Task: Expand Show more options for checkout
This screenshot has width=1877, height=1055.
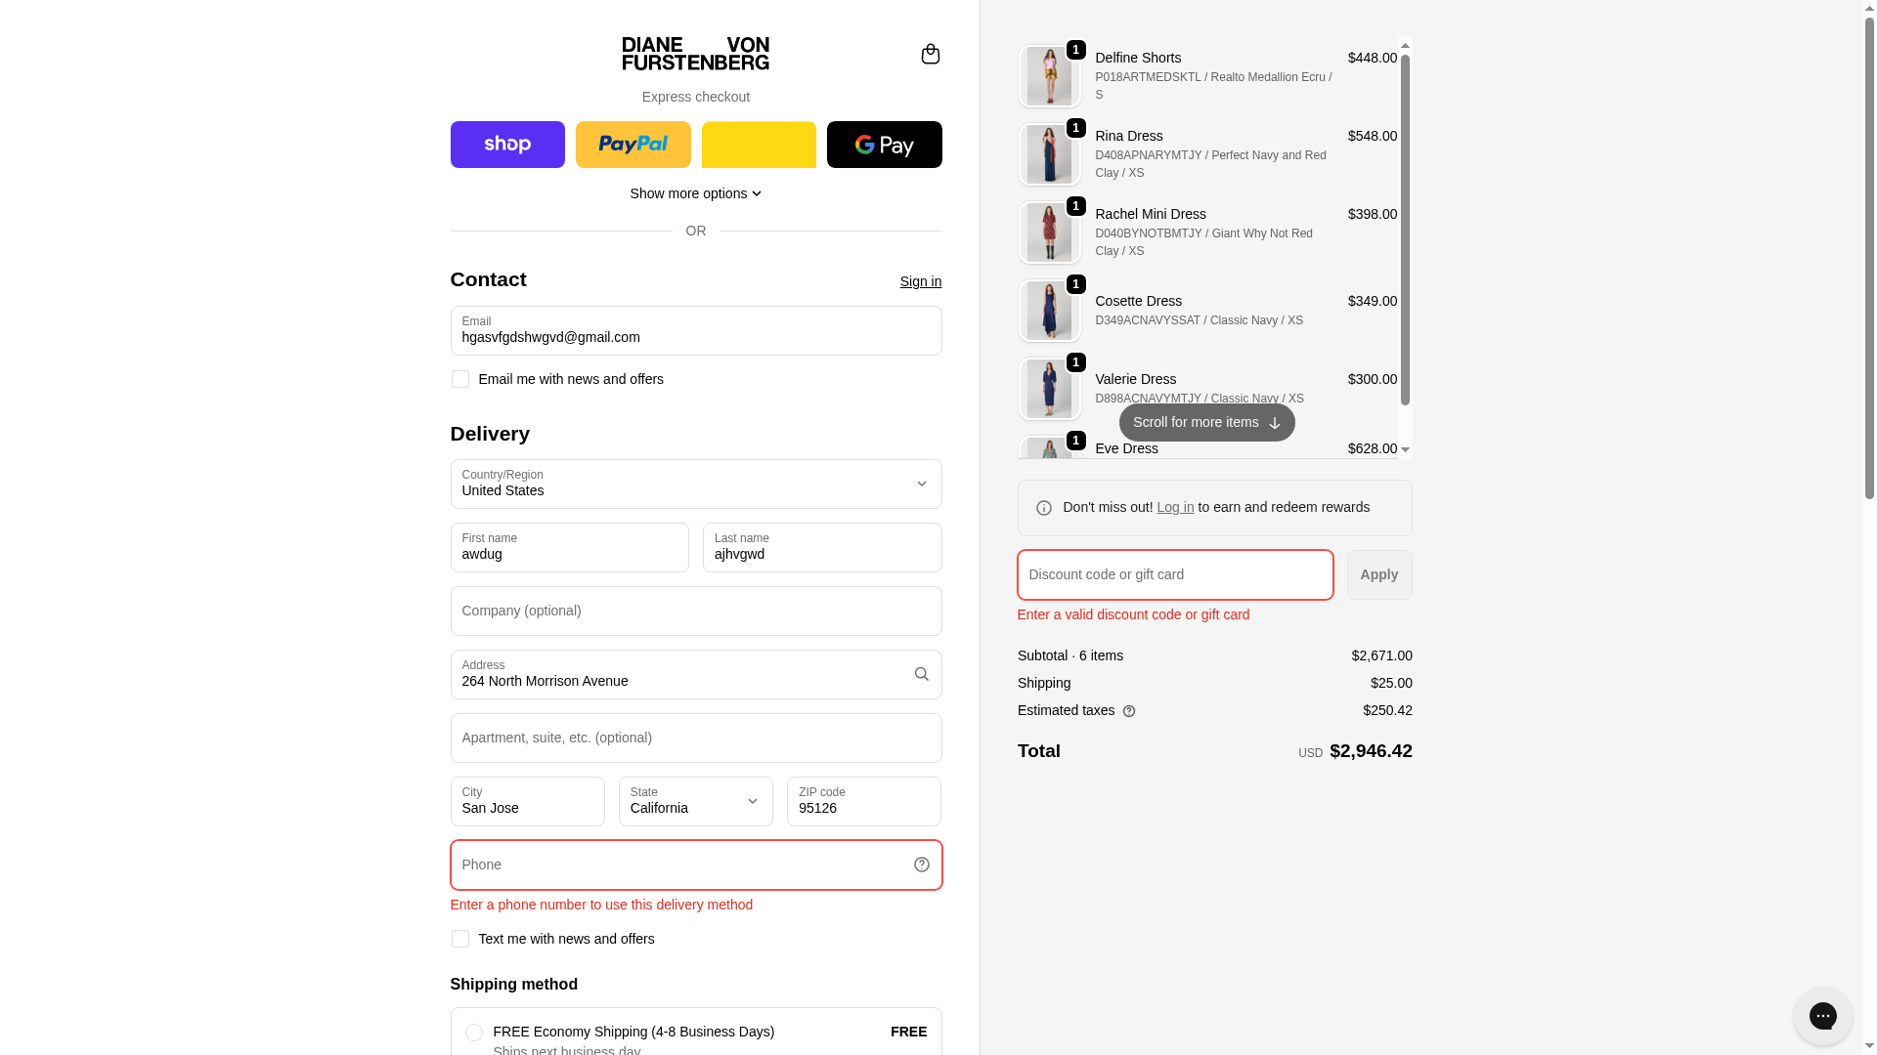Action: (x=695, y=193)
